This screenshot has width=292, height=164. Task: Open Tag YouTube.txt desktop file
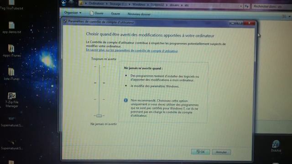[11, 5]
